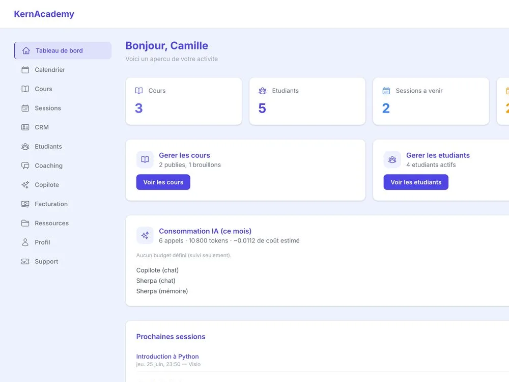Viewport: 509px width, 382px height.
Task: Click the 'jeu. 25 juin, 23:50 — Visio' text
Action: click(x=168, y=365)
